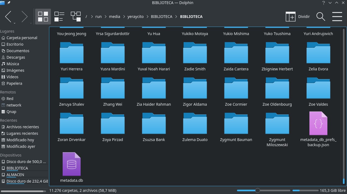Viewport: 347px width, 194px height.
Task: Expand the back history dropdown arrow
Action: pos(14,23)
